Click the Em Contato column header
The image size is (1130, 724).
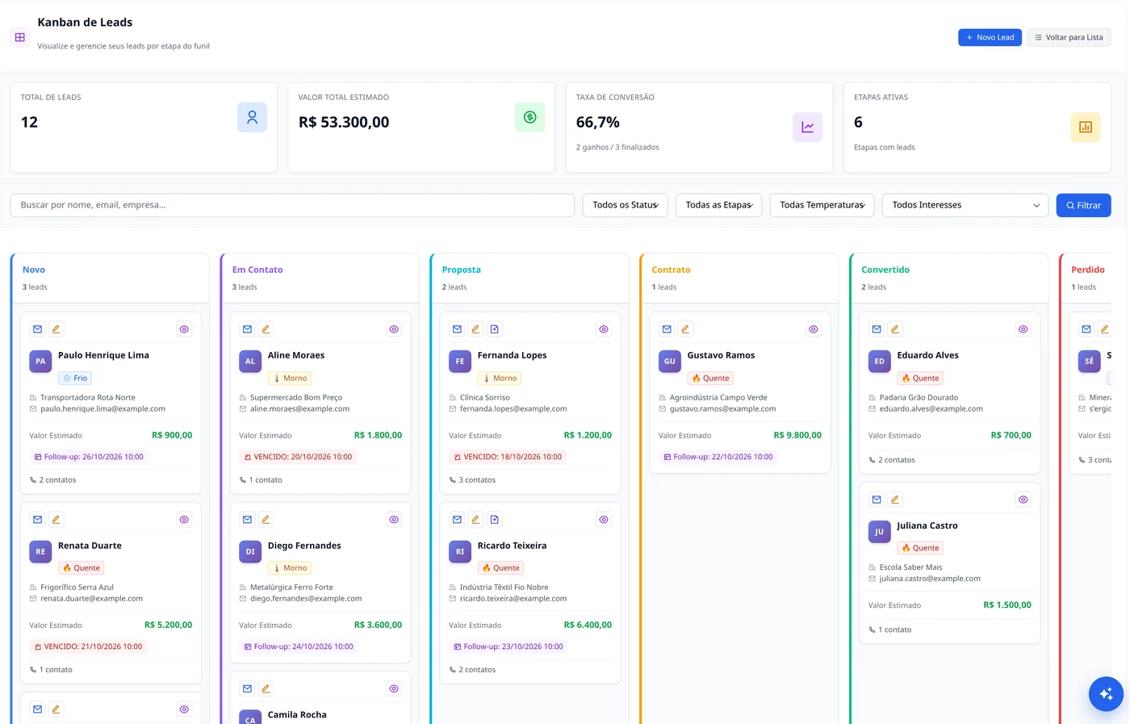coord(257,270)
